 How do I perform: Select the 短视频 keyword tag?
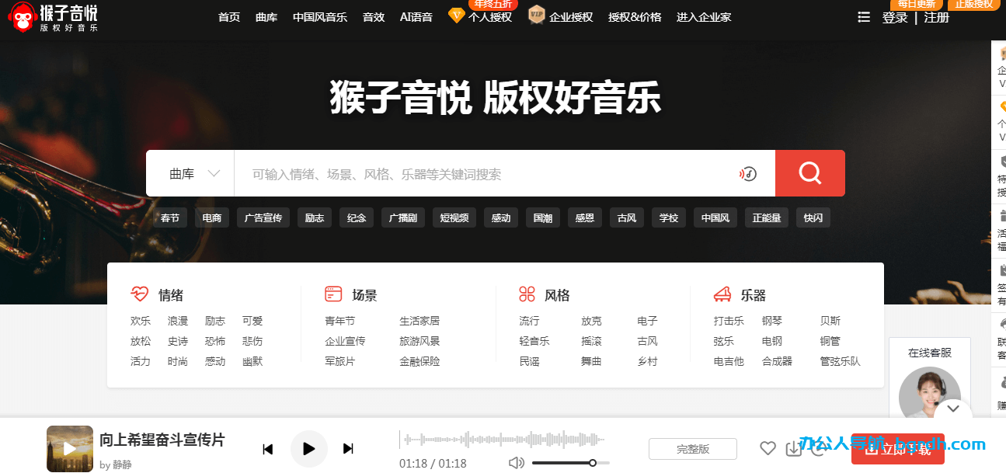(x=454, y=218)
